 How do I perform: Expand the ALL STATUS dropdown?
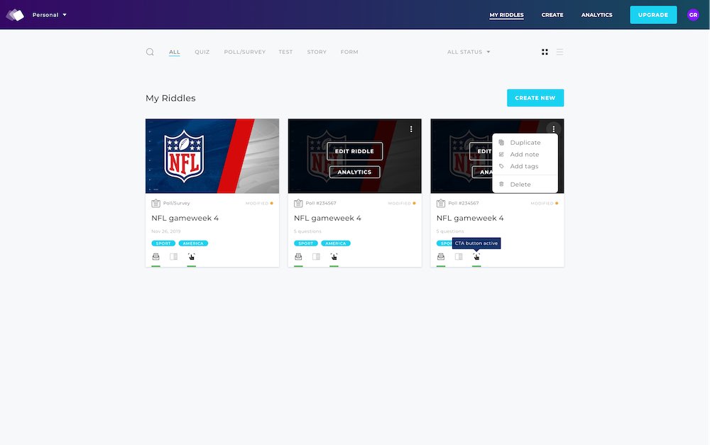click(468, 52)
